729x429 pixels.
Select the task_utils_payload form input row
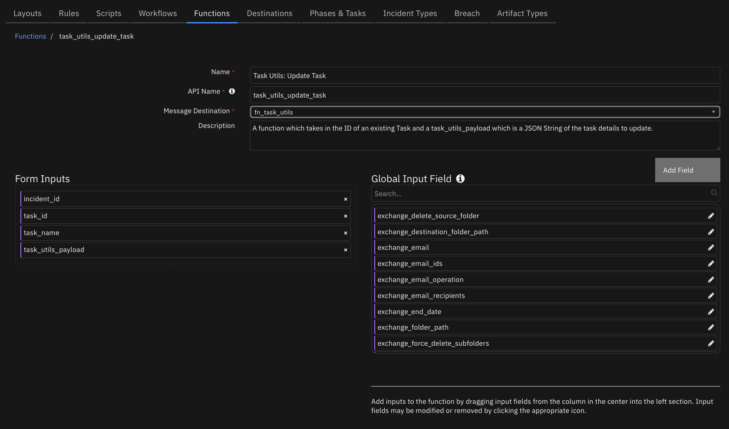185,250
